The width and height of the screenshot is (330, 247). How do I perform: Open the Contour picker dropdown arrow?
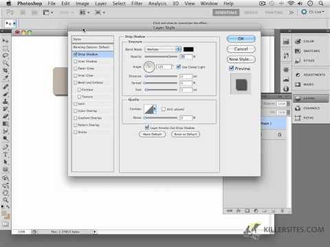tap(155, 109)
